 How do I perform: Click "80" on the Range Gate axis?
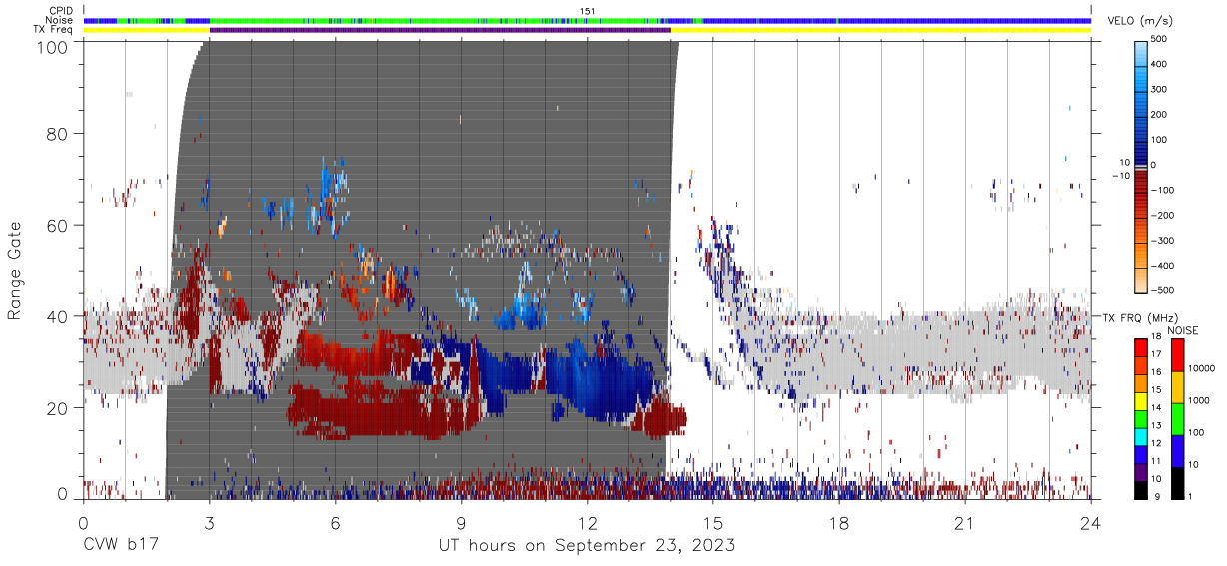(x=58, y=134)
